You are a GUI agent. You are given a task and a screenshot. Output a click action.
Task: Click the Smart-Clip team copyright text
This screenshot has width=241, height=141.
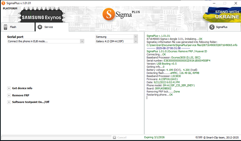pos(221,137)
